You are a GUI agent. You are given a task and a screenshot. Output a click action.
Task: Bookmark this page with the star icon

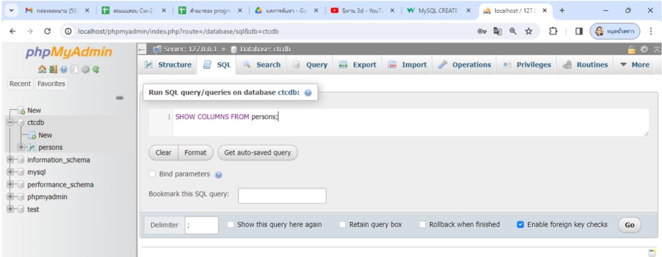(529, 31)
